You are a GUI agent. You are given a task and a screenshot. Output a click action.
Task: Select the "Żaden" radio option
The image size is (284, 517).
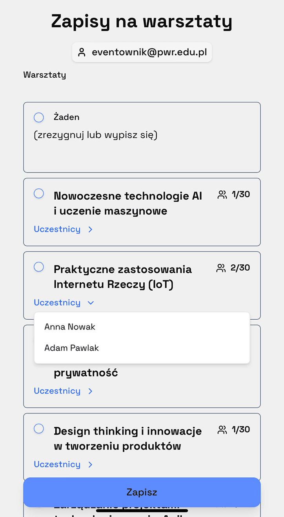point(39,117)
